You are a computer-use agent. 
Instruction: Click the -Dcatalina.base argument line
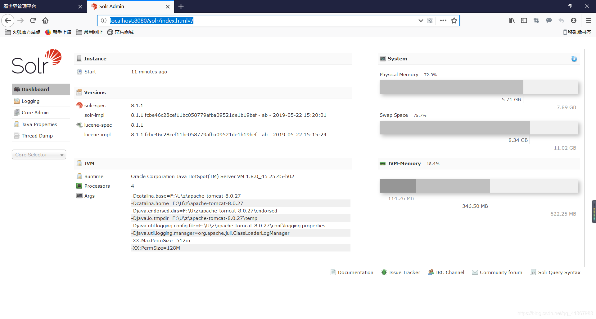click(241, 196)
